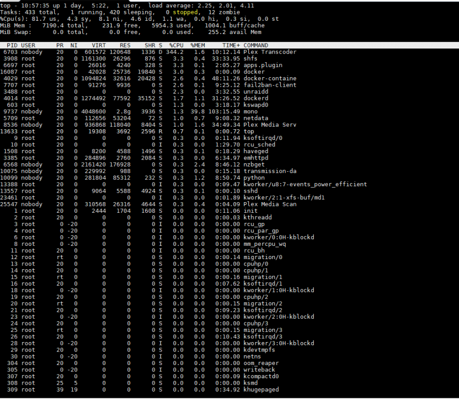Click the sshd process name
The width and height of the screenshot is (459, 399).
(x=251, y=191)
